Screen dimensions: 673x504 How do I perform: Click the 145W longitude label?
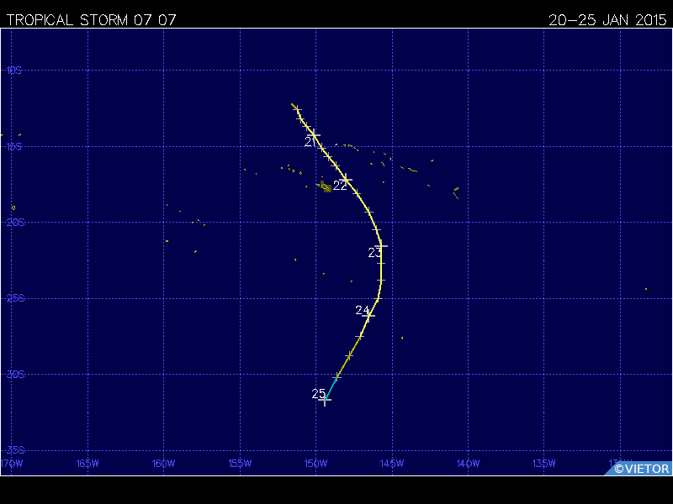[391, 463]
